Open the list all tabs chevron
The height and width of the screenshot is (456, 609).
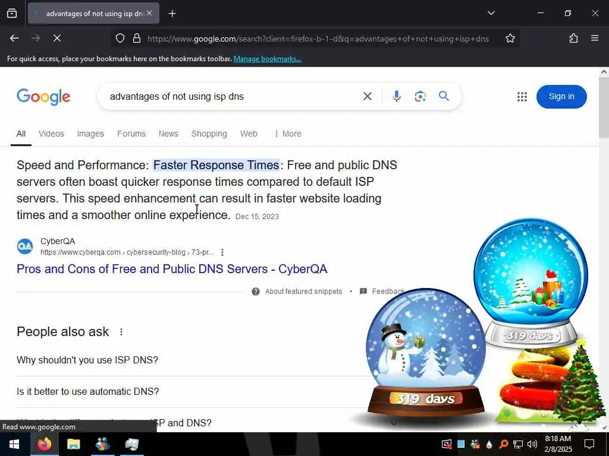coord(491,13)
